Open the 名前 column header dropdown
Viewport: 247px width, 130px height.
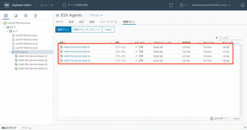click(111, 43)
